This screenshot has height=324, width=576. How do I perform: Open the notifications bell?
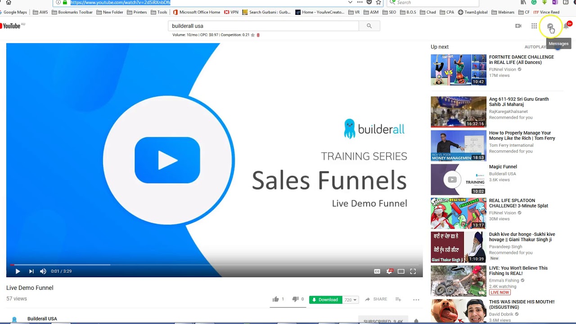[566, 27]
